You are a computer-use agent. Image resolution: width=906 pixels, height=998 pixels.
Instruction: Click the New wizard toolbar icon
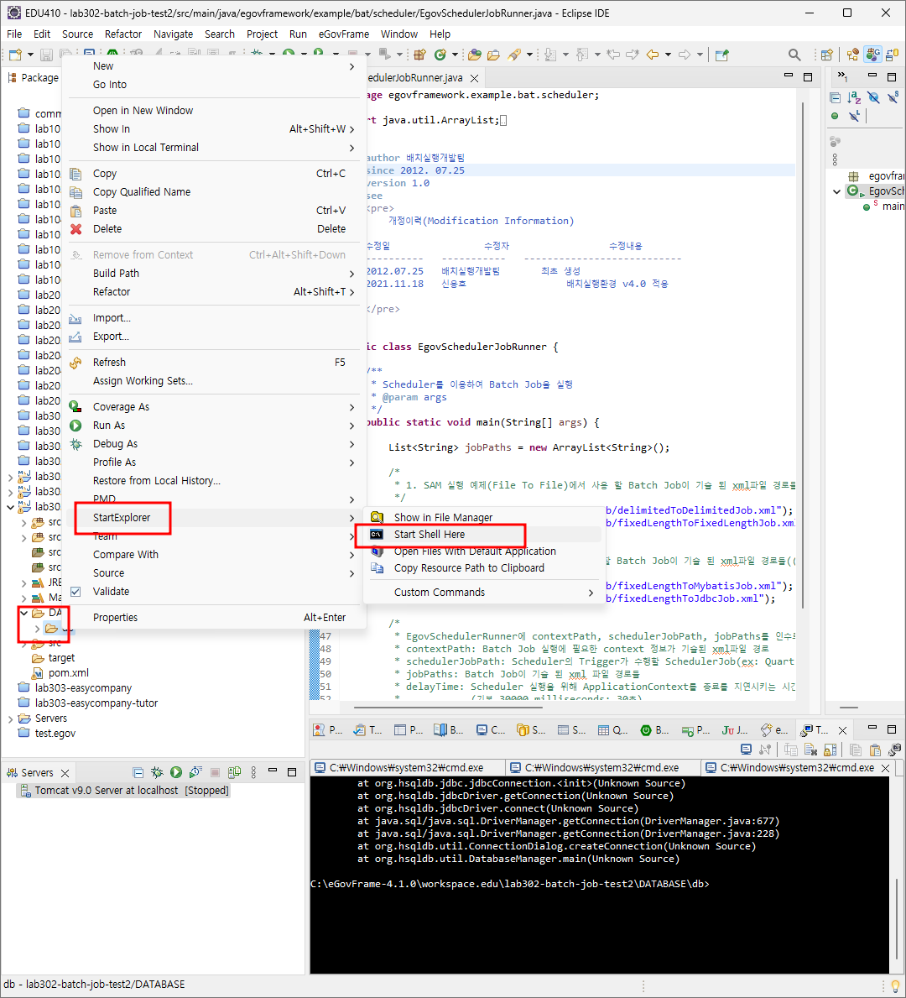click(x=15, y=55)
